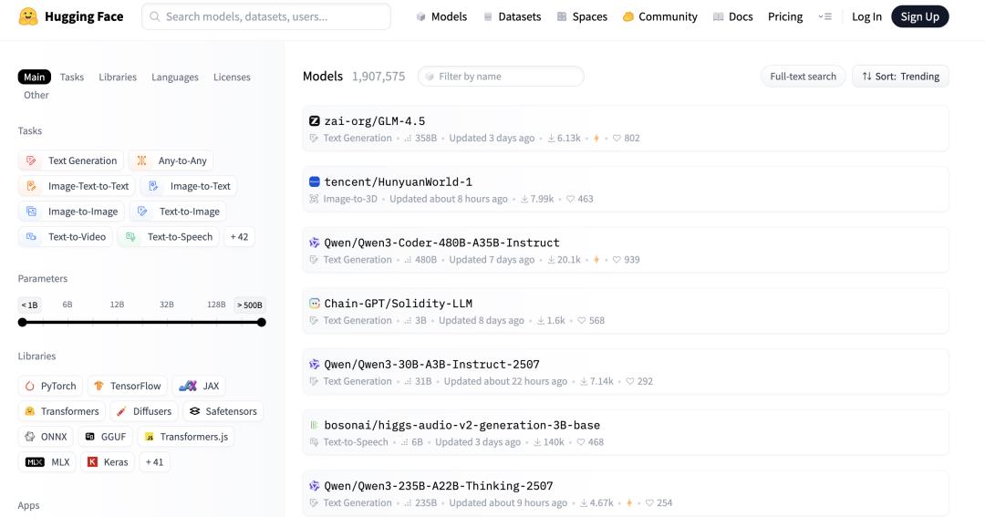Open Pricing in the top navigation
Image resolution: width=985 pixels, height=517 pixels.
784,17
